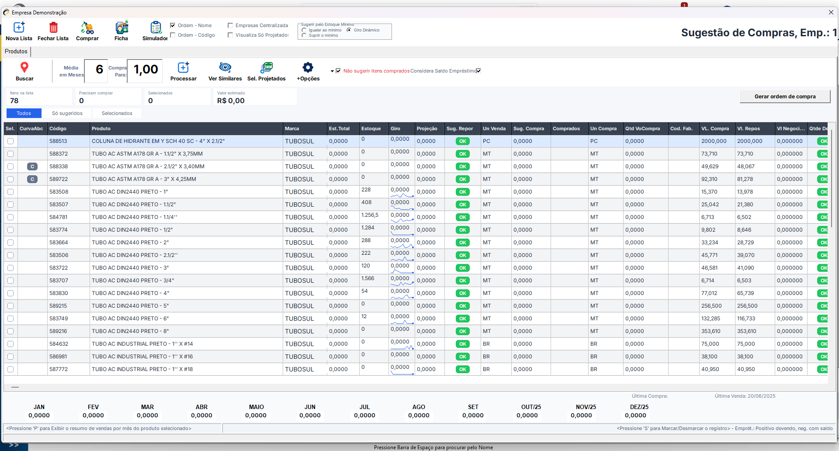839x451 pixels.
Task: Toggle Não sugerir itens comprados checkbox
Action: pos(338,71)
